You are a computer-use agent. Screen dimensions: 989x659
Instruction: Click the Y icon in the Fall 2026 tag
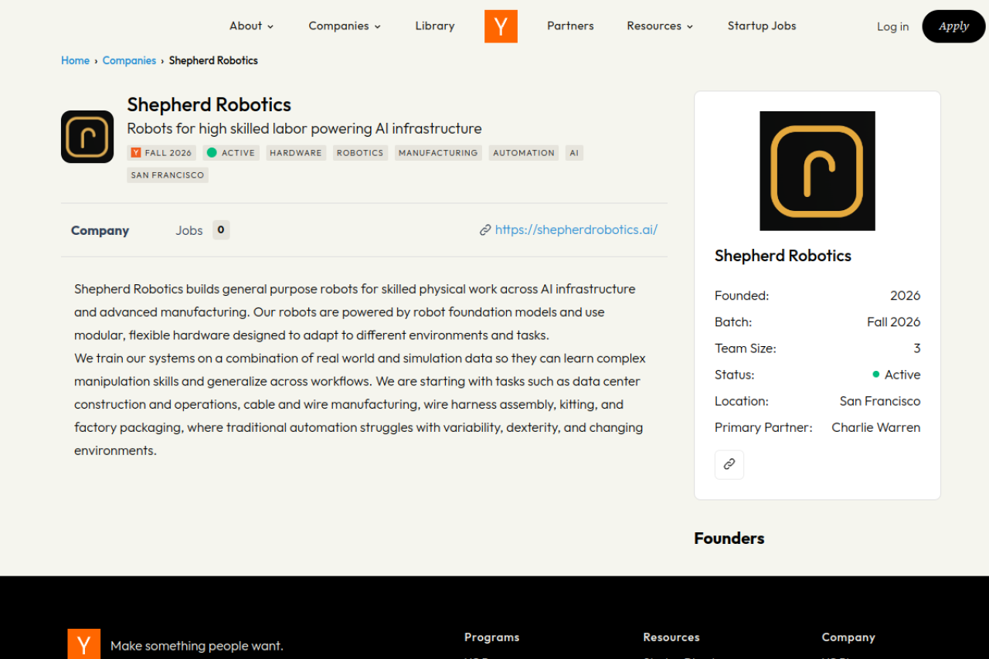point(136,153)
